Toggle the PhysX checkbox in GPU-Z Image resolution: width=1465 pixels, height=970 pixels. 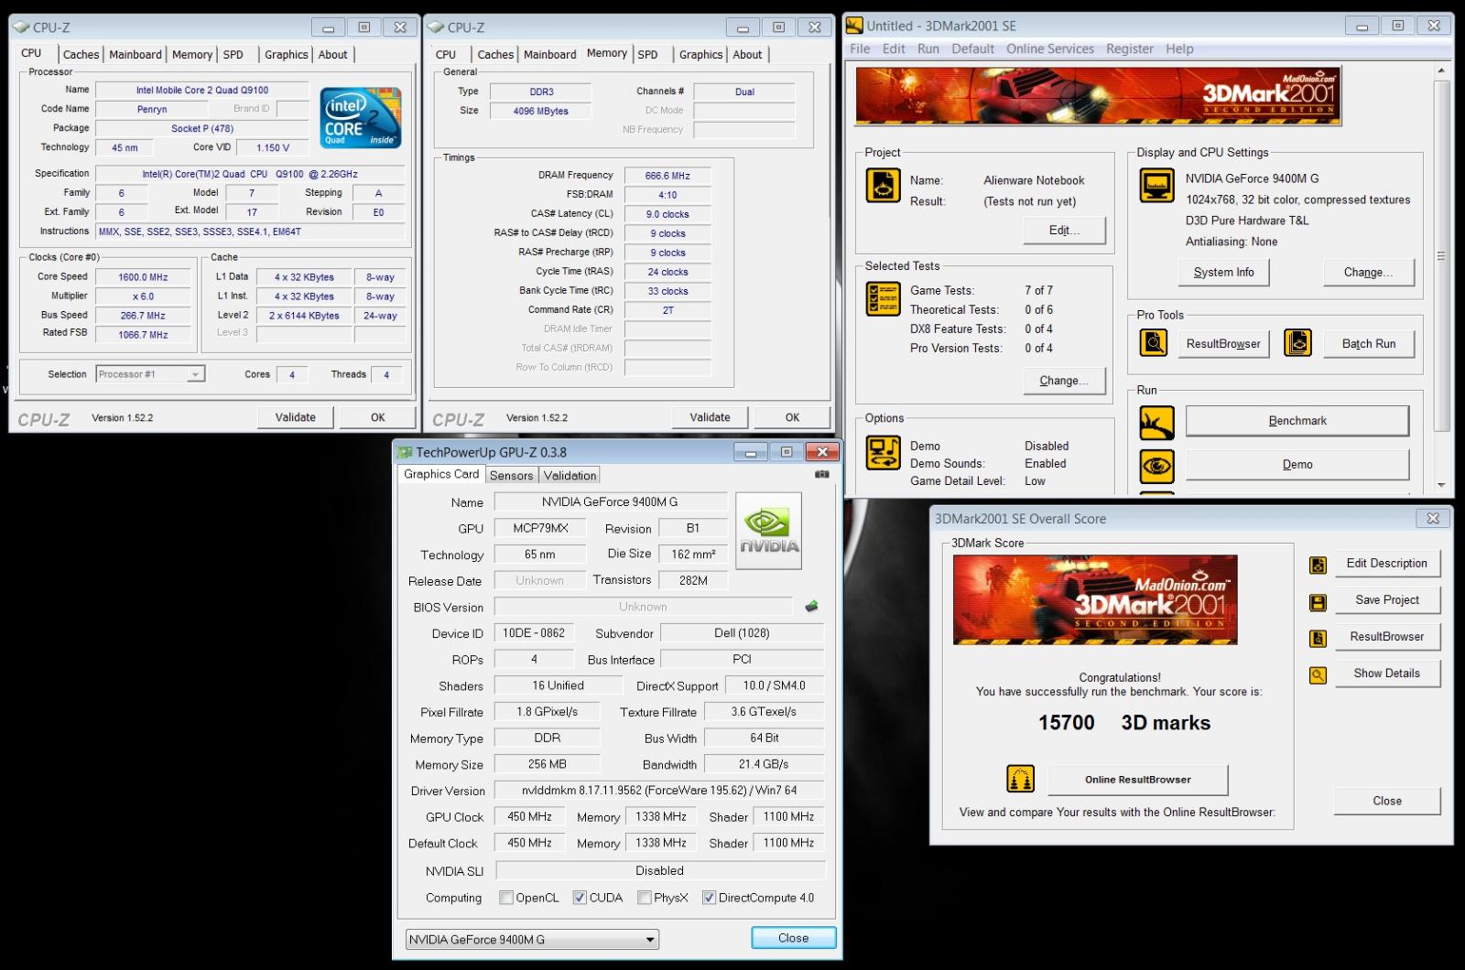[645, 898]
